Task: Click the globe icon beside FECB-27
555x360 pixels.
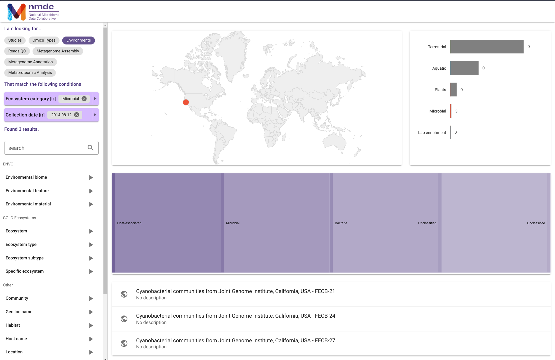Action: click(124, 343)
